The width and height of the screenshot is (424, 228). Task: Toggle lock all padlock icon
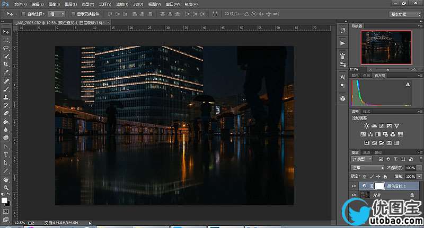click(385, 177)
